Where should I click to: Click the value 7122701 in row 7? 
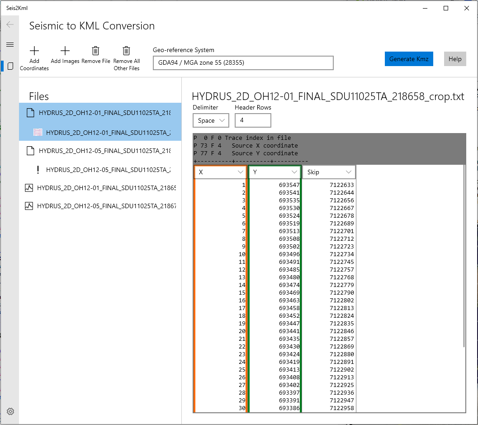(x=342, y=231)
